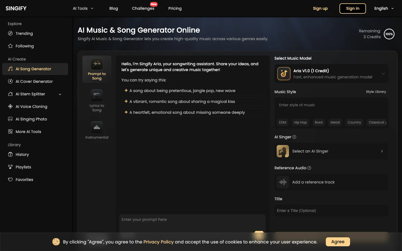Click the Enter your prompt here box
This screenshot has height=251, width=402.
point(192,223)
